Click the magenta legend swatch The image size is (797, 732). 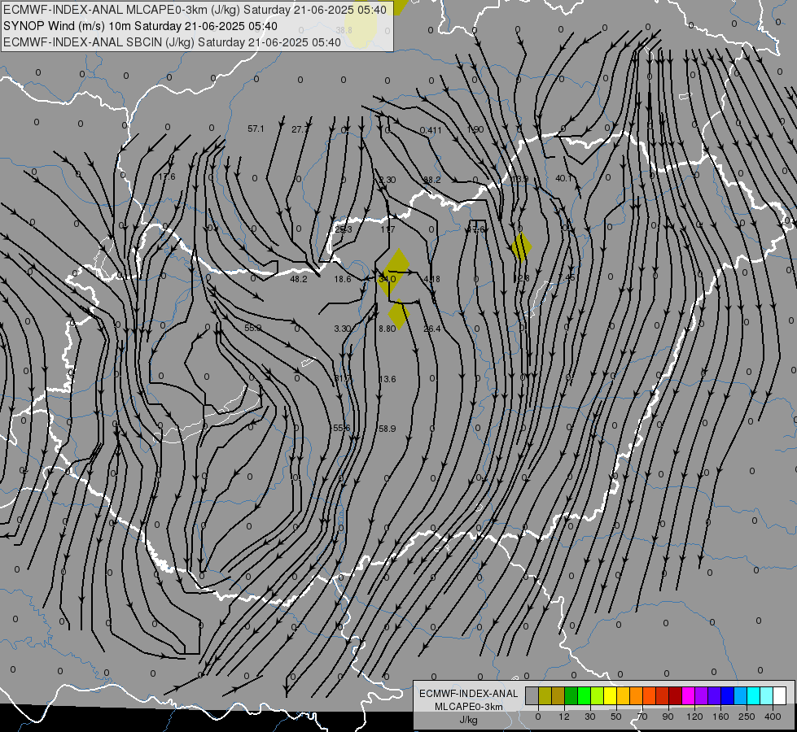pyautogui.click(x=689, y=695)
